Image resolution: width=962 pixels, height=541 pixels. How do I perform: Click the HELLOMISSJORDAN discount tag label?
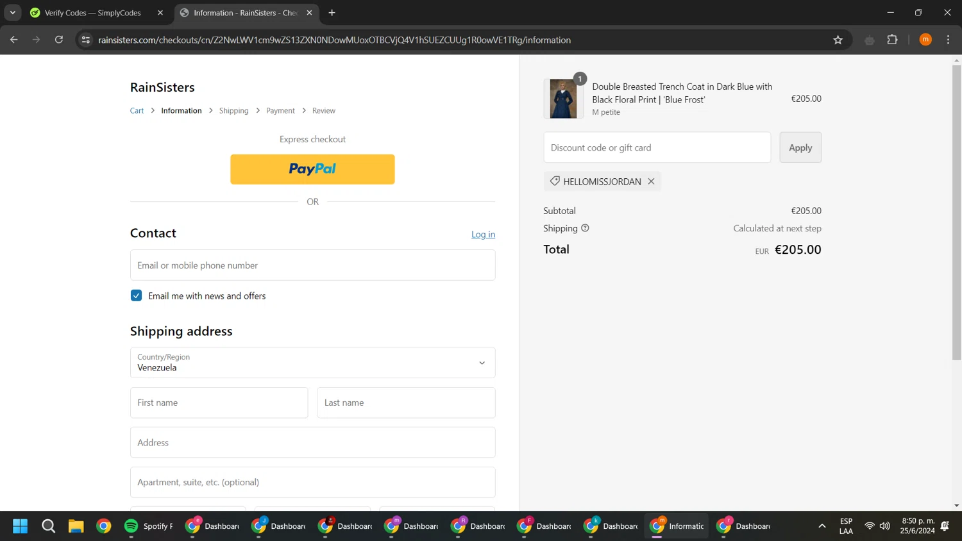(602, 181)
